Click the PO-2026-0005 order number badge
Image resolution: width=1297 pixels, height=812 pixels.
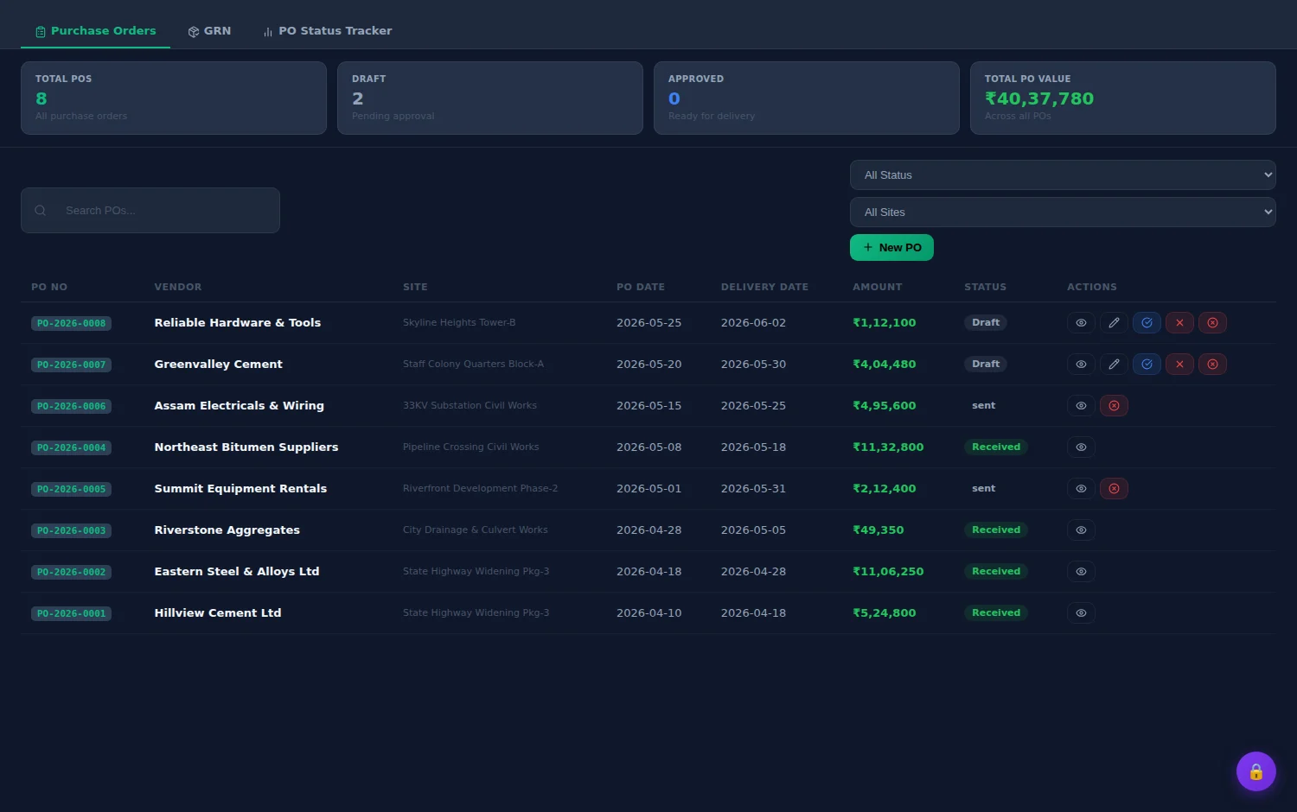71,489
